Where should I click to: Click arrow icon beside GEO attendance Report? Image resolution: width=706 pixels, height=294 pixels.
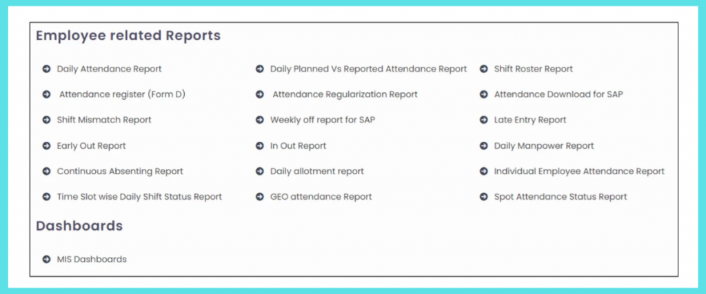(260, 197)
